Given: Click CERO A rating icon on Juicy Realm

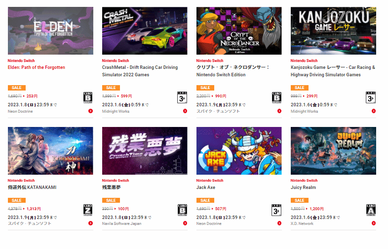Looking at the screenshot, I should click(x=371, y=210).
